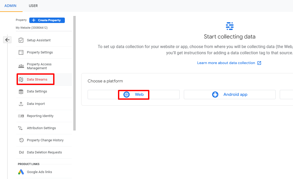The image size is (293, 179).
Task: Select the Android app platform option
Action: pos(229,95)
